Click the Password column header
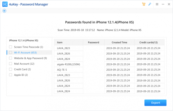 tap(94, 42)
